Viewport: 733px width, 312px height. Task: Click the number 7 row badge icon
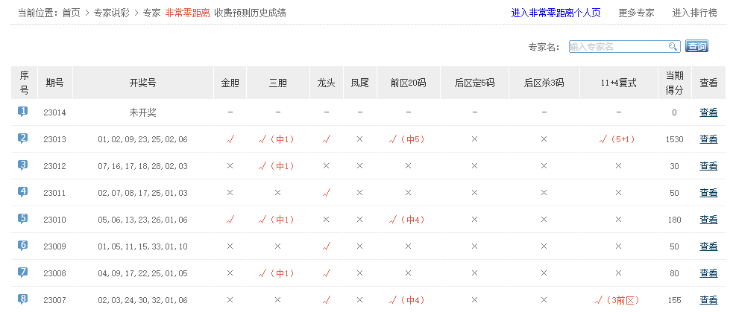pyautogui.click(x=23, y=273)
